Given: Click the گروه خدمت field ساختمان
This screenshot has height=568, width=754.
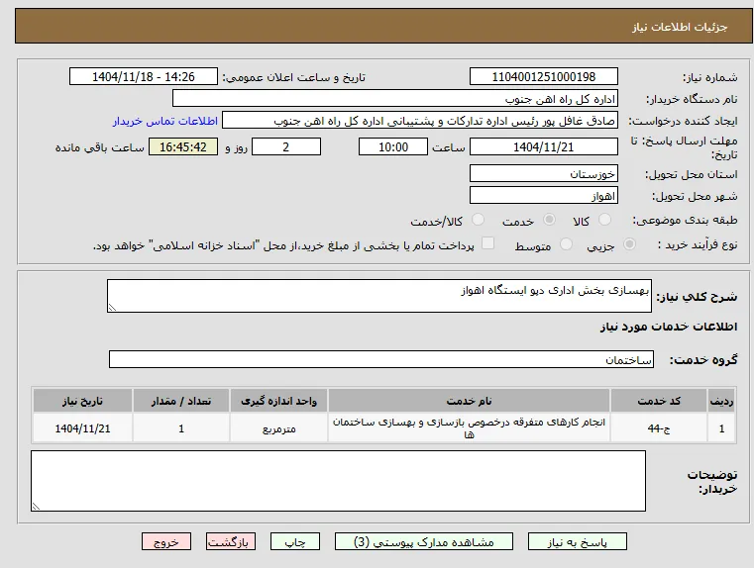Looking at the screenshot, I should coord(381,359).
